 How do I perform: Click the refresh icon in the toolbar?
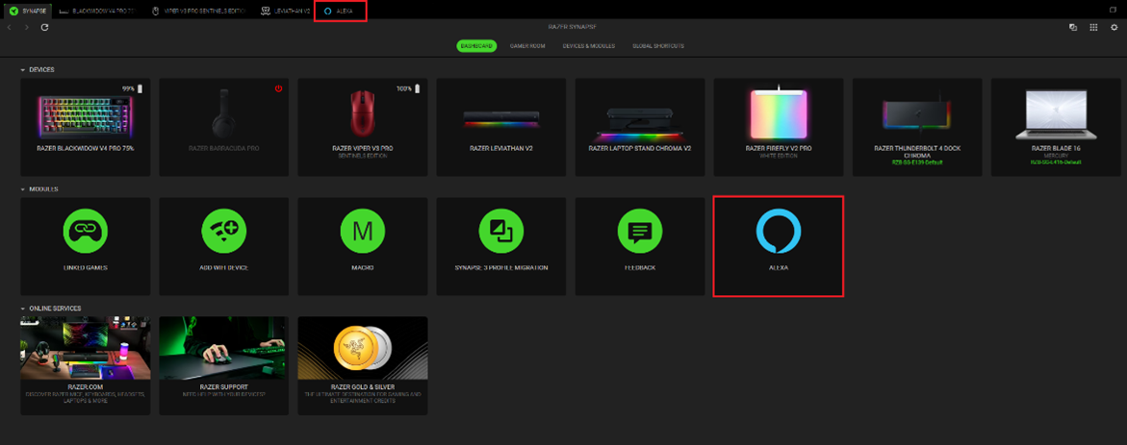tap(44, 27)
